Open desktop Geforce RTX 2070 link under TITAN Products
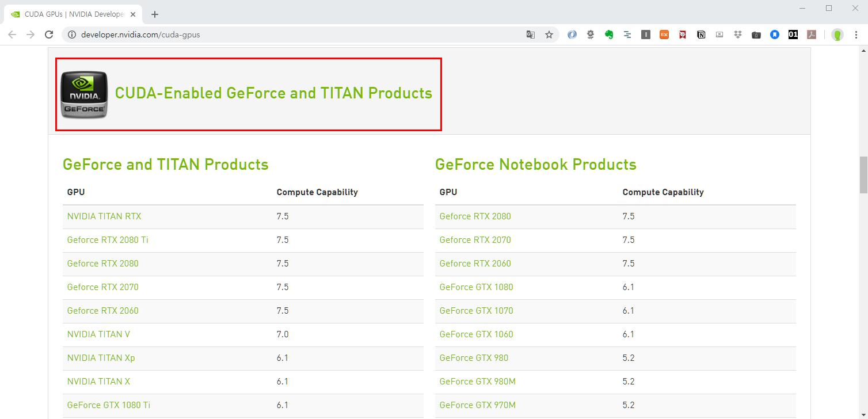The height and width of the screenshot is (419, 868). click(102, 287)
